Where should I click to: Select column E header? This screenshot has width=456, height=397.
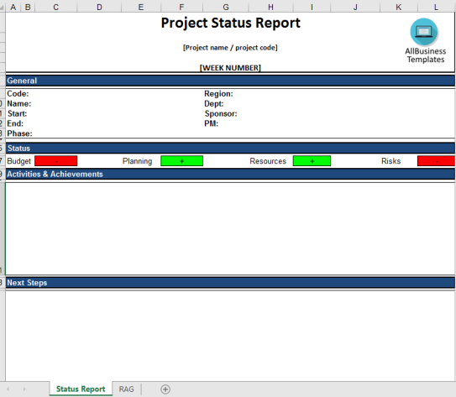click(x=141, y=8)
